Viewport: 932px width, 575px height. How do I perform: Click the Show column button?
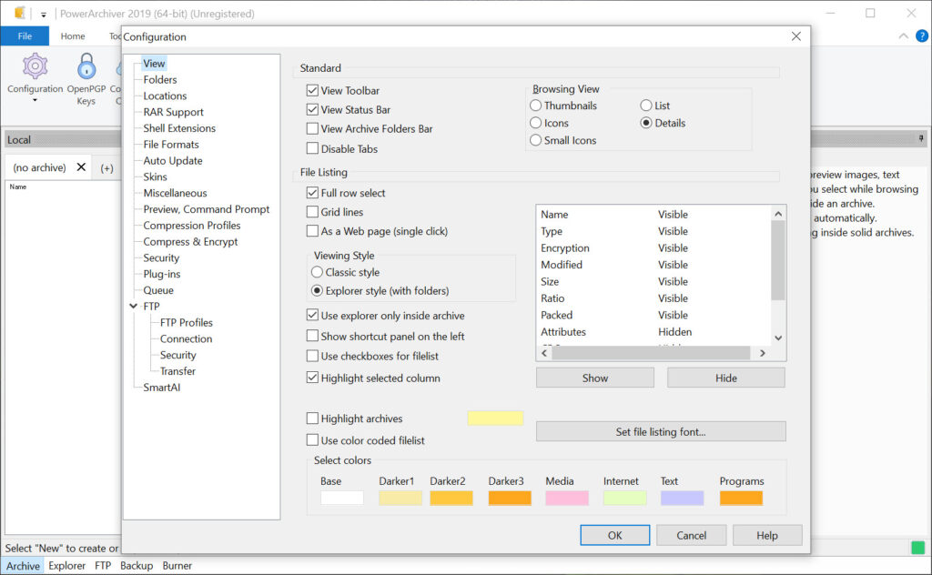click(595, 378)
